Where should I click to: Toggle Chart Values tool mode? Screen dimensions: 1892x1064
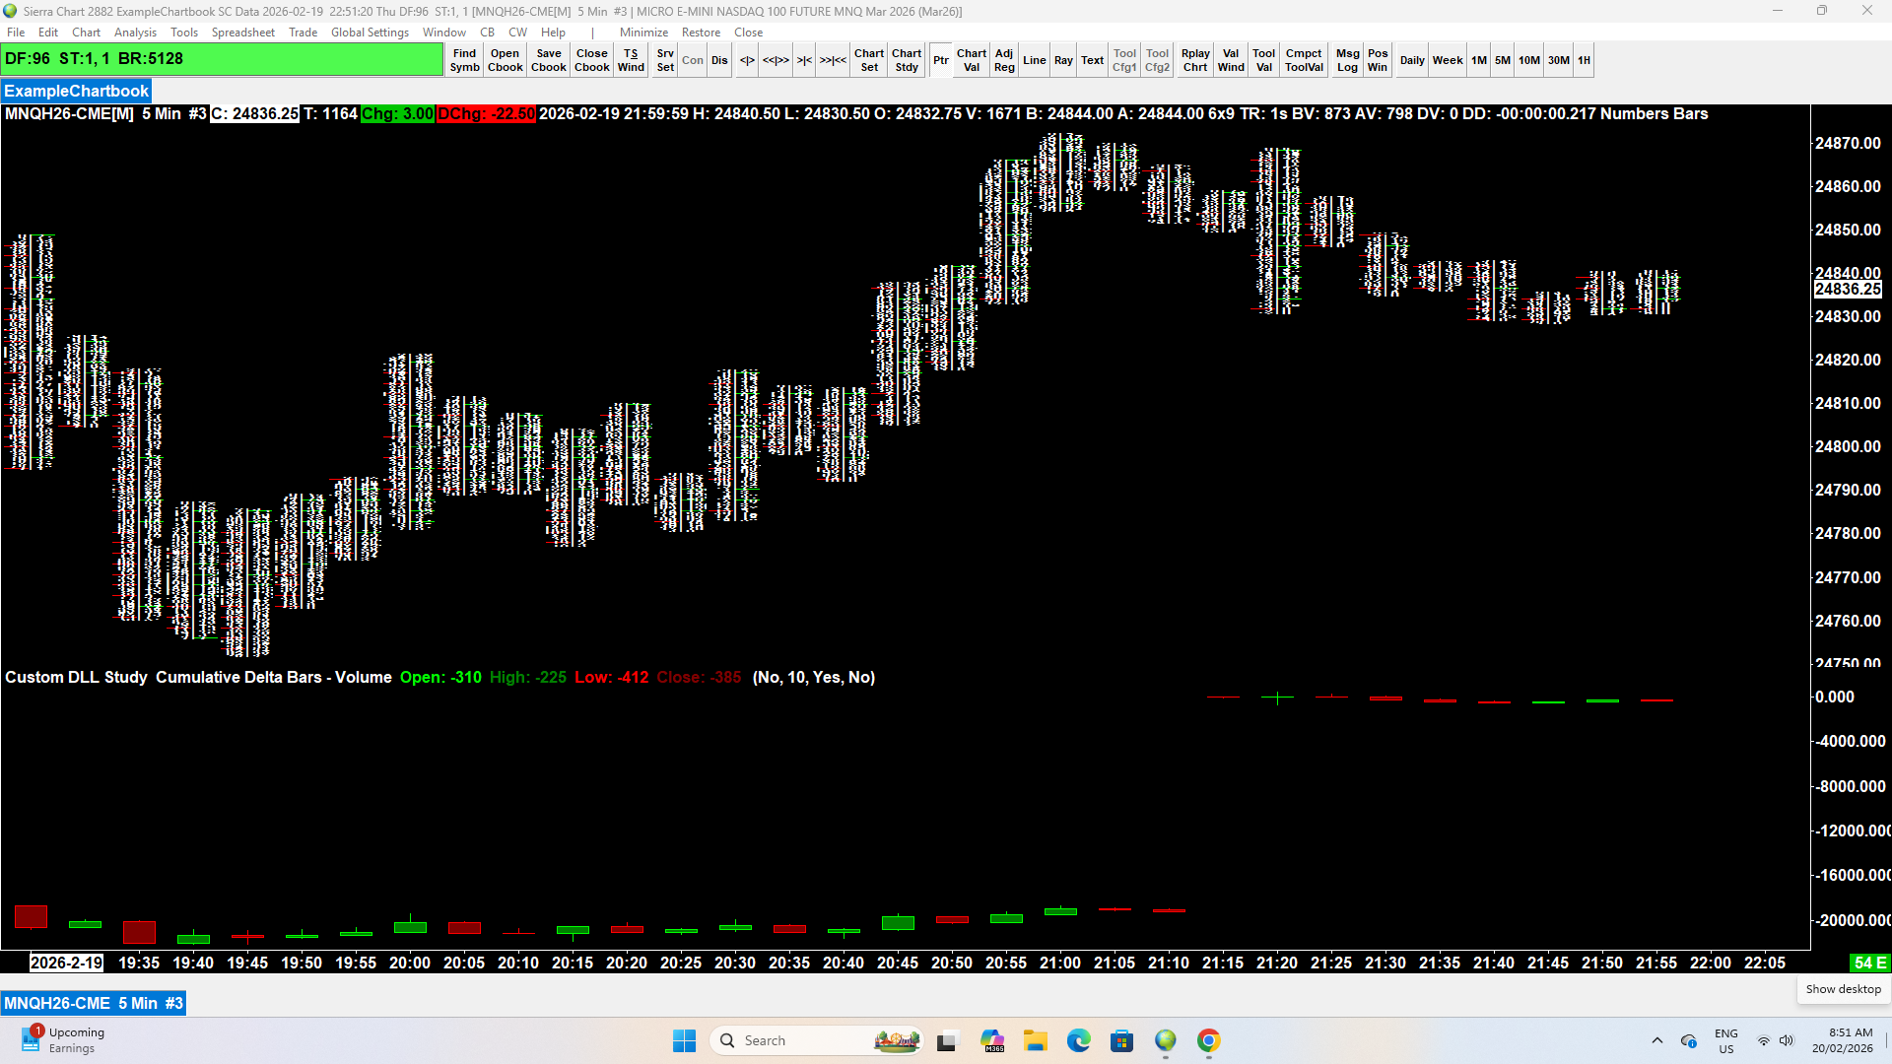click(x=971, y=60)
